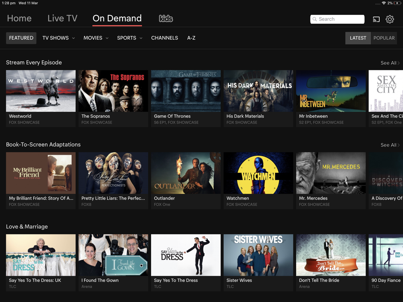Select the FEATURED filter
The image size is (403, 302).
(x=21, y=38)
